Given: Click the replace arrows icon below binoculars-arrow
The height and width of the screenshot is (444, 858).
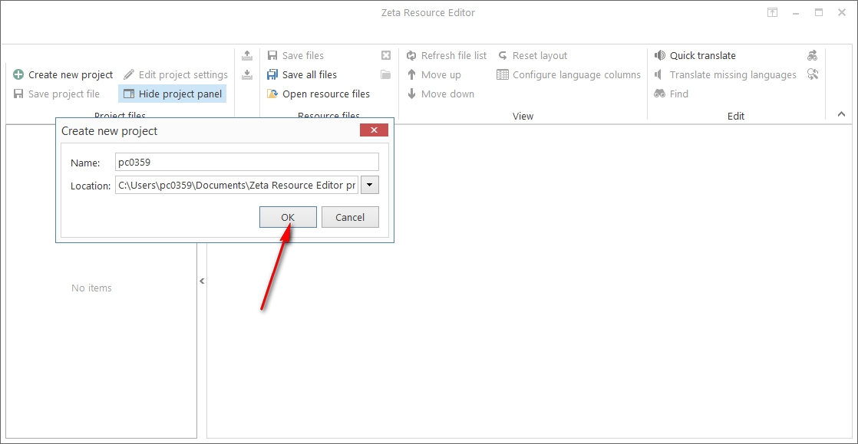Looking at the screenshot, I should (x=813, y=74).
